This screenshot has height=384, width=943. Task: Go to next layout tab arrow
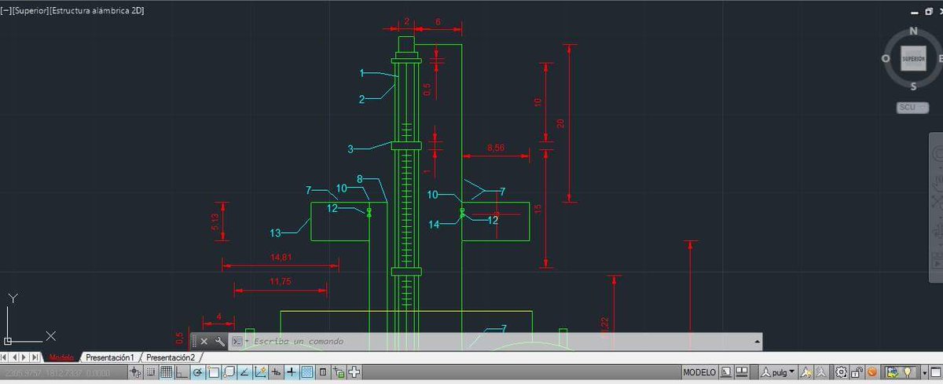click(24, 357)
